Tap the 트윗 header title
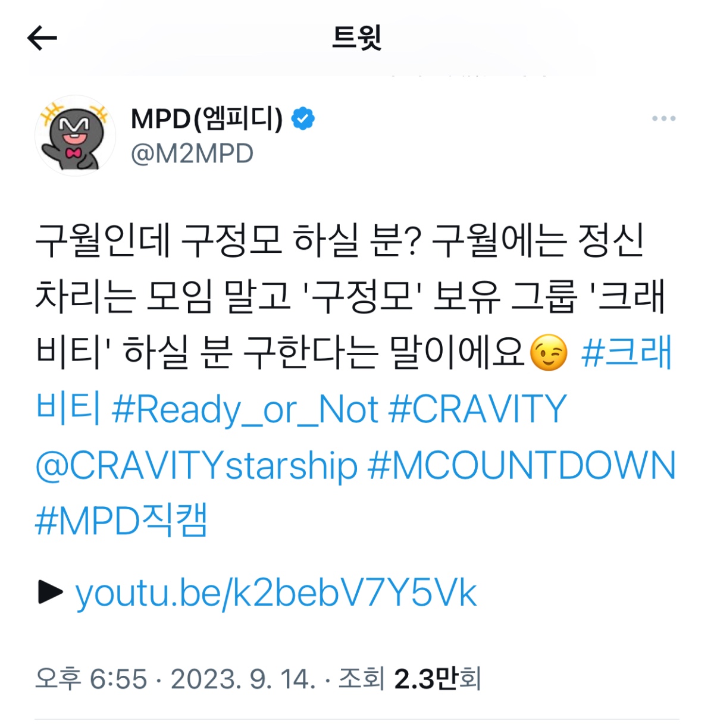The width and height of the screenshot is (714, 727). coord(356,38)
